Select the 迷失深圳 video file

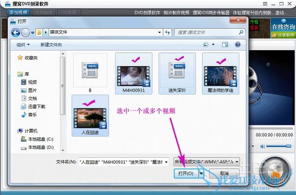point(177,73)
